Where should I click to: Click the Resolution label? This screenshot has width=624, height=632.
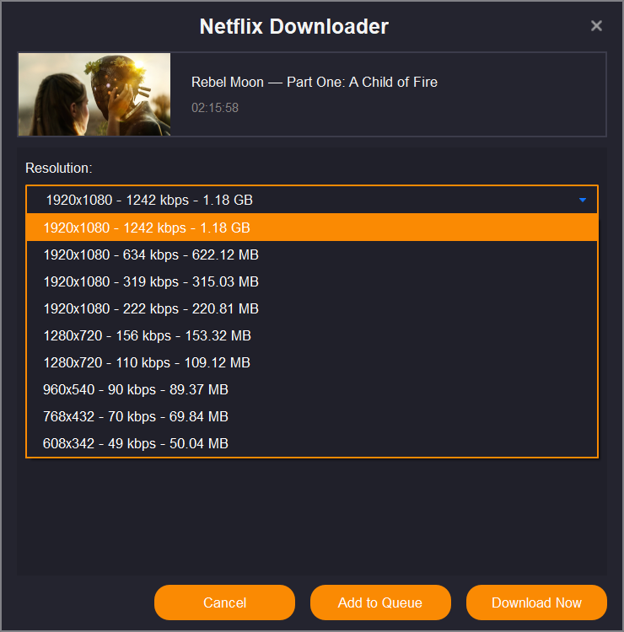58,168
